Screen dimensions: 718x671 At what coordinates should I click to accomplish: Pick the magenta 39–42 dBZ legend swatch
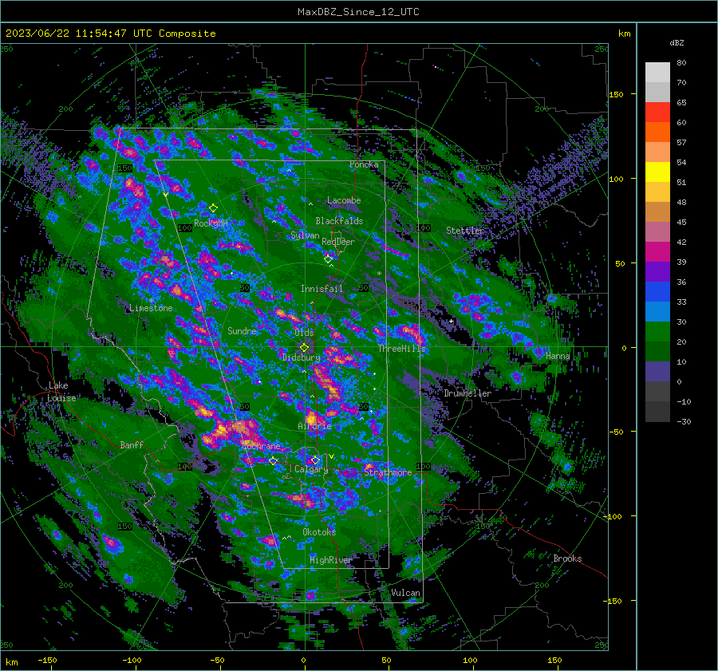(x=657, y=252)
